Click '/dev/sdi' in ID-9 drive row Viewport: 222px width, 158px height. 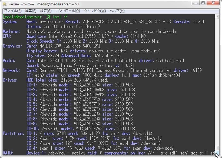[x=48, y=124]
